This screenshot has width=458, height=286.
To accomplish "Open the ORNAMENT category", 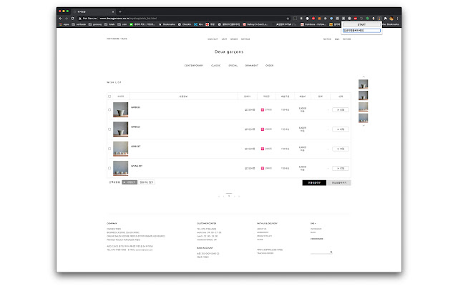I will pos(251,66).
